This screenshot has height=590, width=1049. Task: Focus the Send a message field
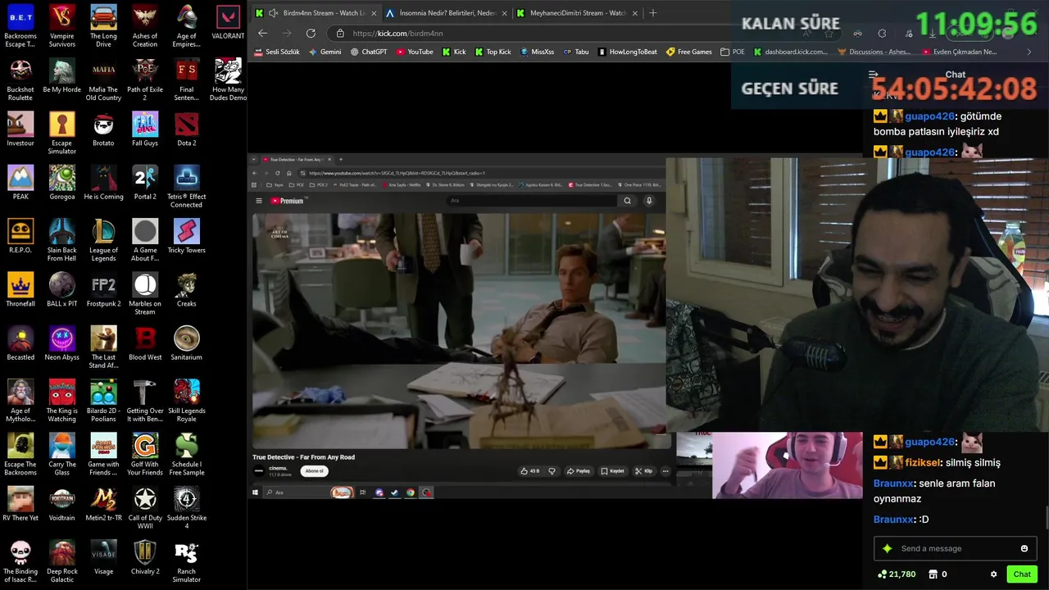[x=955, y=548]
